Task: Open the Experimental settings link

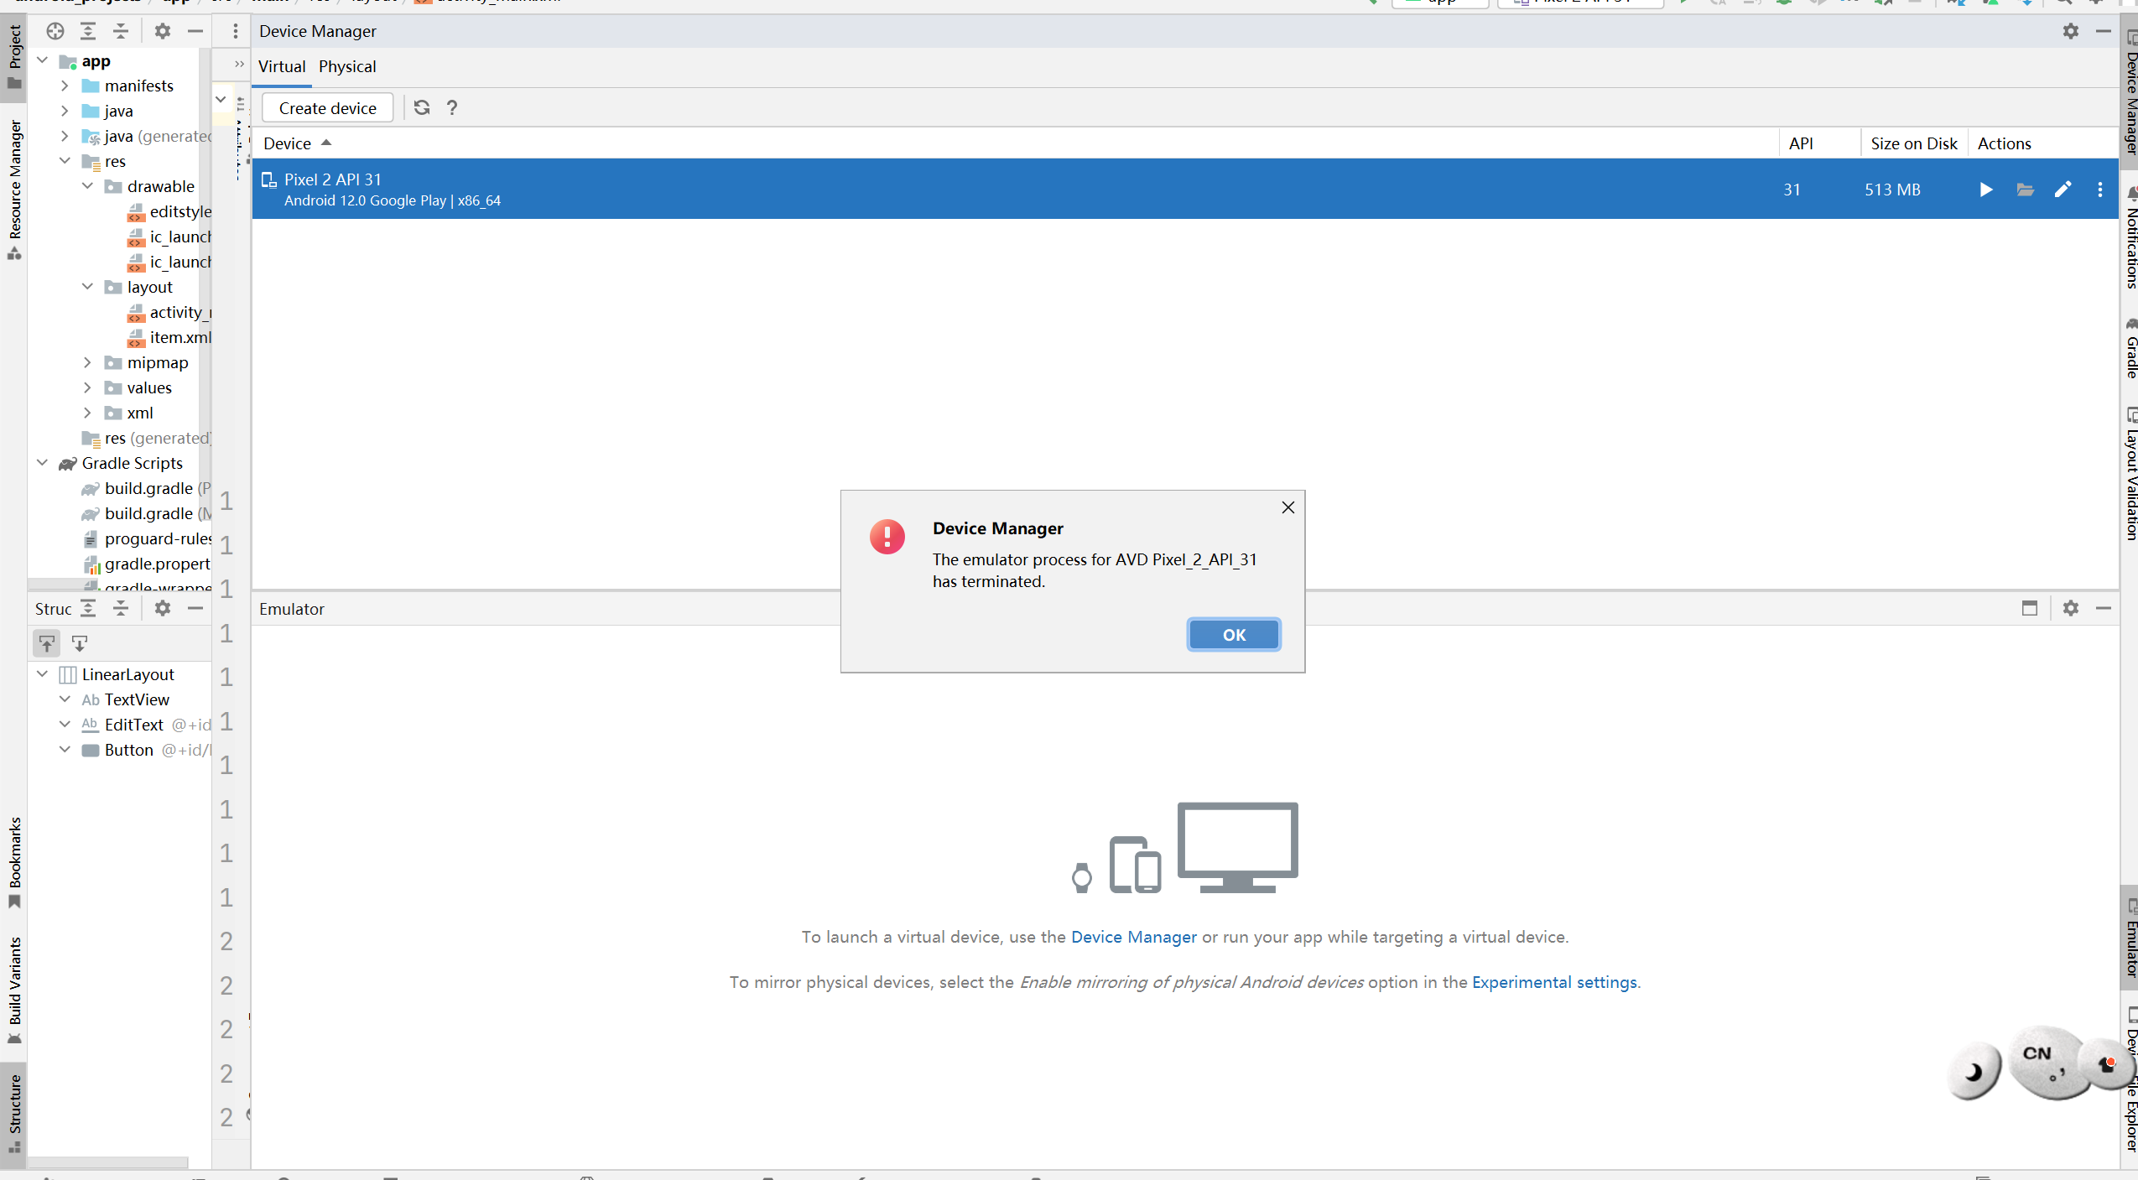Action: coord(1554,982)
